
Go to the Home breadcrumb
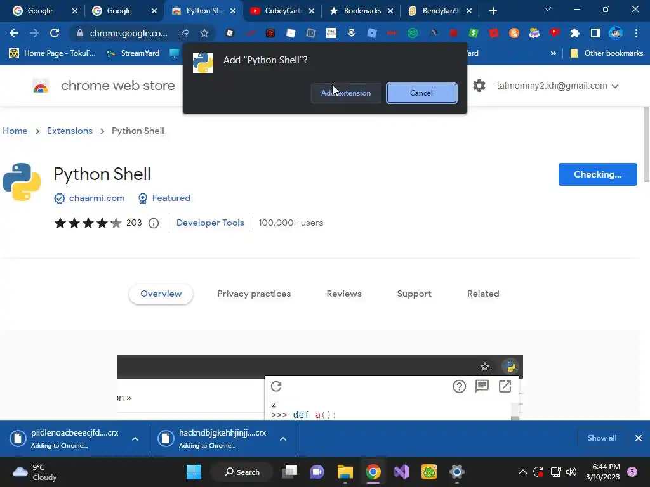[15, 131]
